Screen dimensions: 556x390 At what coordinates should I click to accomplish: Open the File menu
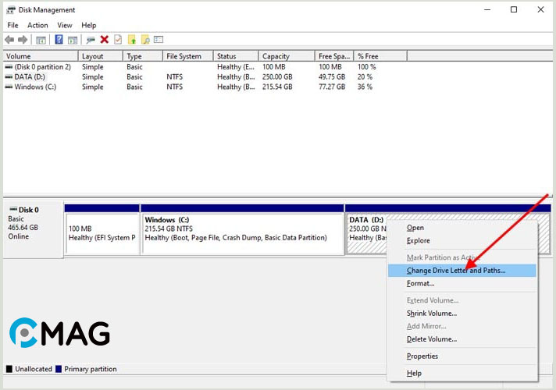tap(13, 25)
